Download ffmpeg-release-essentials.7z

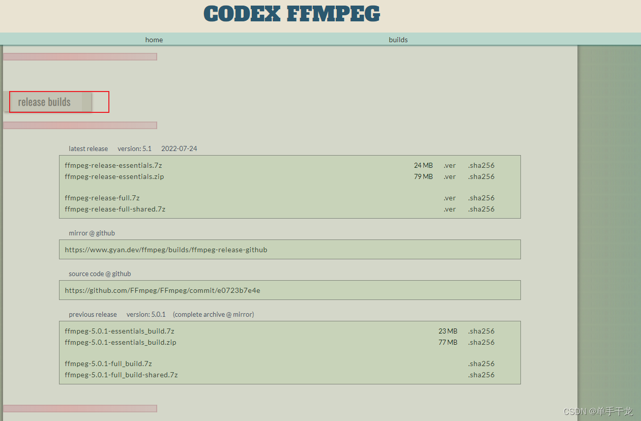coord(113,165)
